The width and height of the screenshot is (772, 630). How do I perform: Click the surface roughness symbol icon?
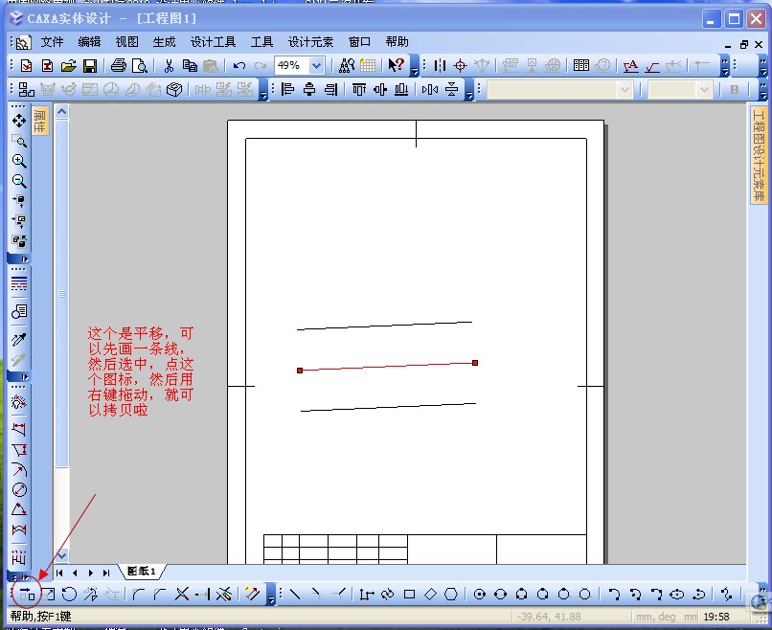pos(652,65)
